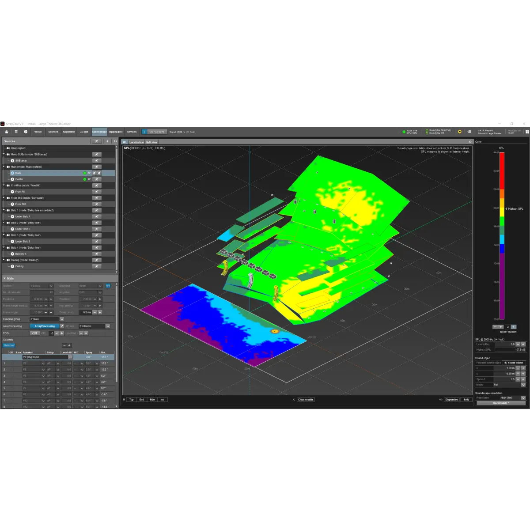This screenshot has height=530, width=530.
Task: Open the help question mark icon
Action: (x=26, y=132)
